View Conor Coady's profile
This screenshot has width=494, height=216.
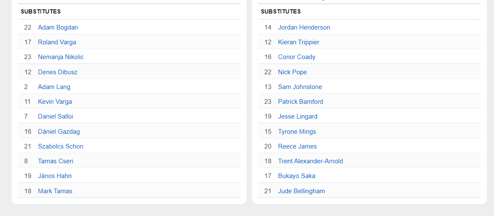click(x=296, y=57)
